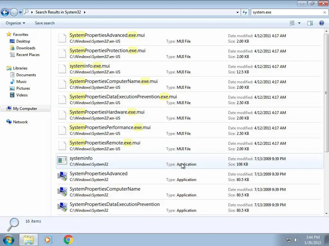Click the blank icon of SystemPropertiesAdvanced.exe.mui
Viewport: 329px width, 246px height.
click(62, 38)
